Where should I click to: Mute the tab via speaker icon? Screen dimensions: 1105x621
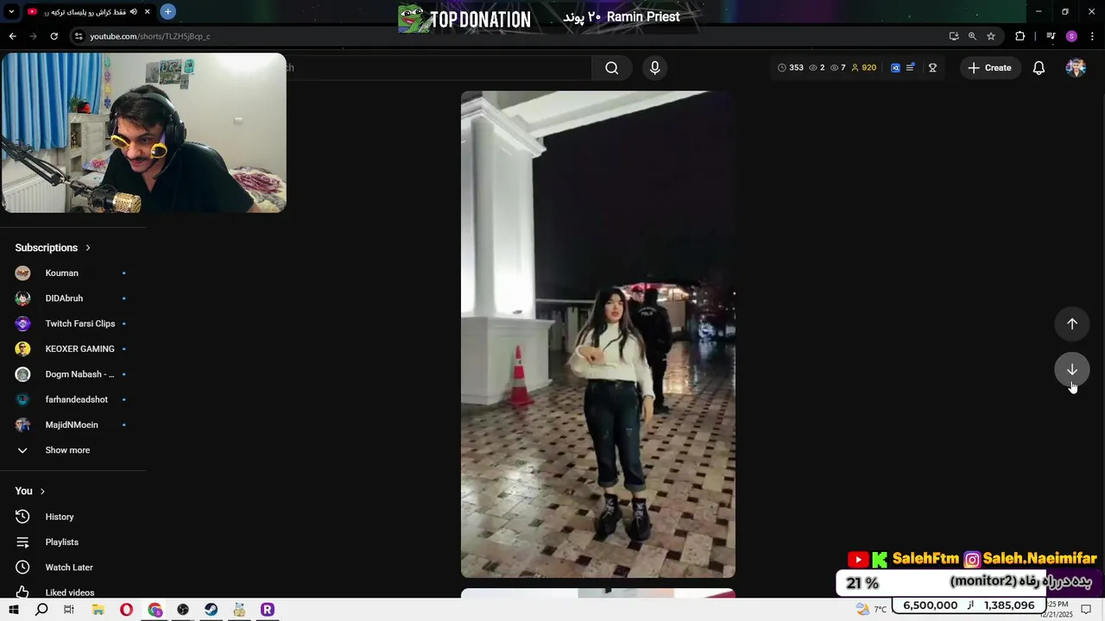tap(134, 12)
